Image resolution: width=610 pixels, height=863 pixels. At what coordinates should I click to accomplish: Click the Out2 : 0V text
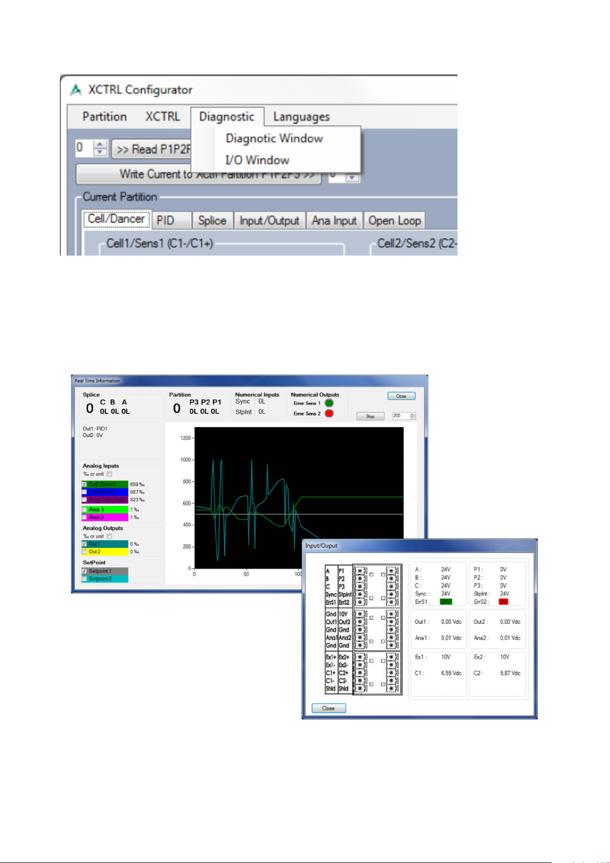(93, 435)
